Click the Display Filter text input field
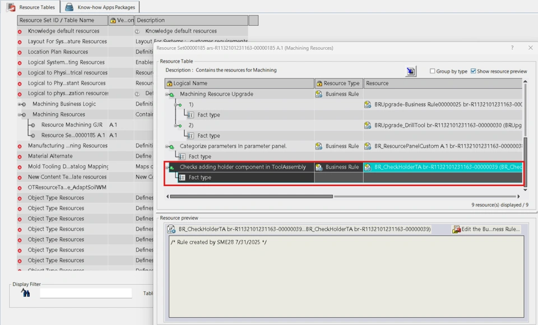 click(86, 293)
